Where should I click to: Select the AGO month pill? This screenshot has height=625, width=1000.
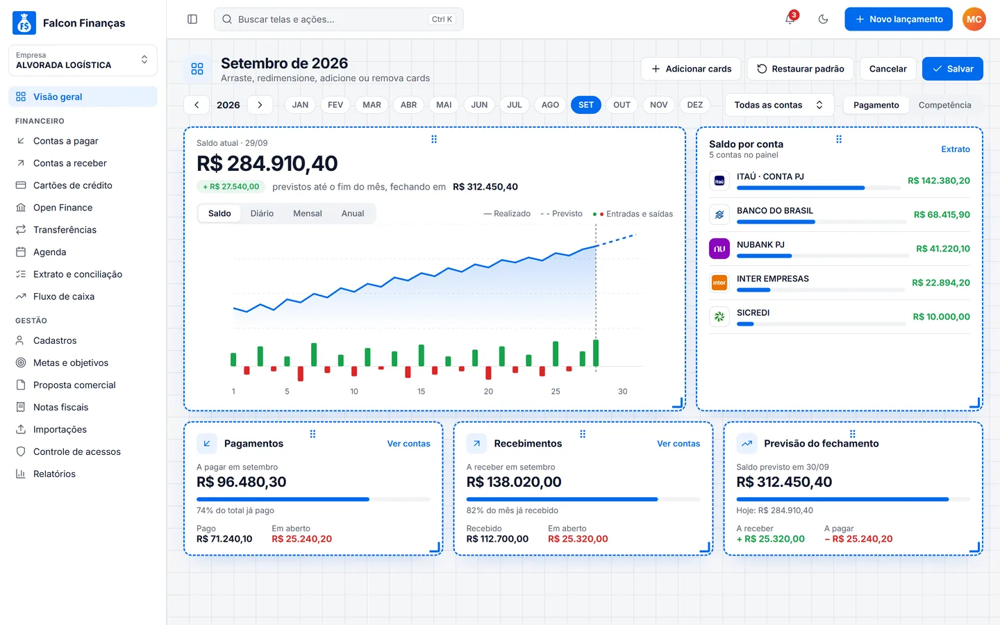[550, 105]
